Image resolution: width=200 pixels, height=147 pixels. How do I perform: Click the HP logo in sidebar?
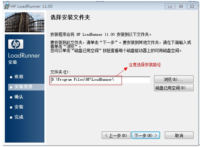[16, 44]
